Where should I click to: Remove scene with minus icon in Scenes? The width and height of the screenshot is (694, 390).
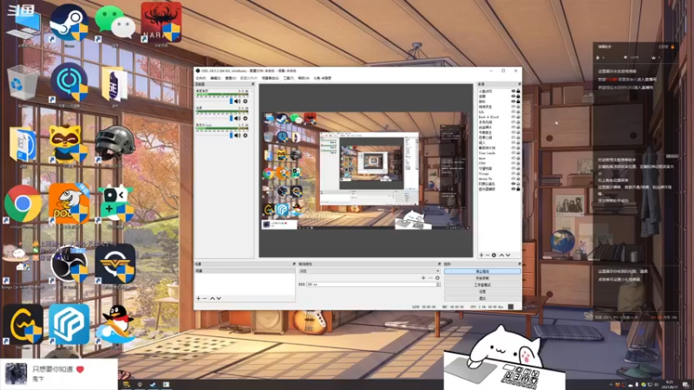pyautogui.click(x=205, y=298)
